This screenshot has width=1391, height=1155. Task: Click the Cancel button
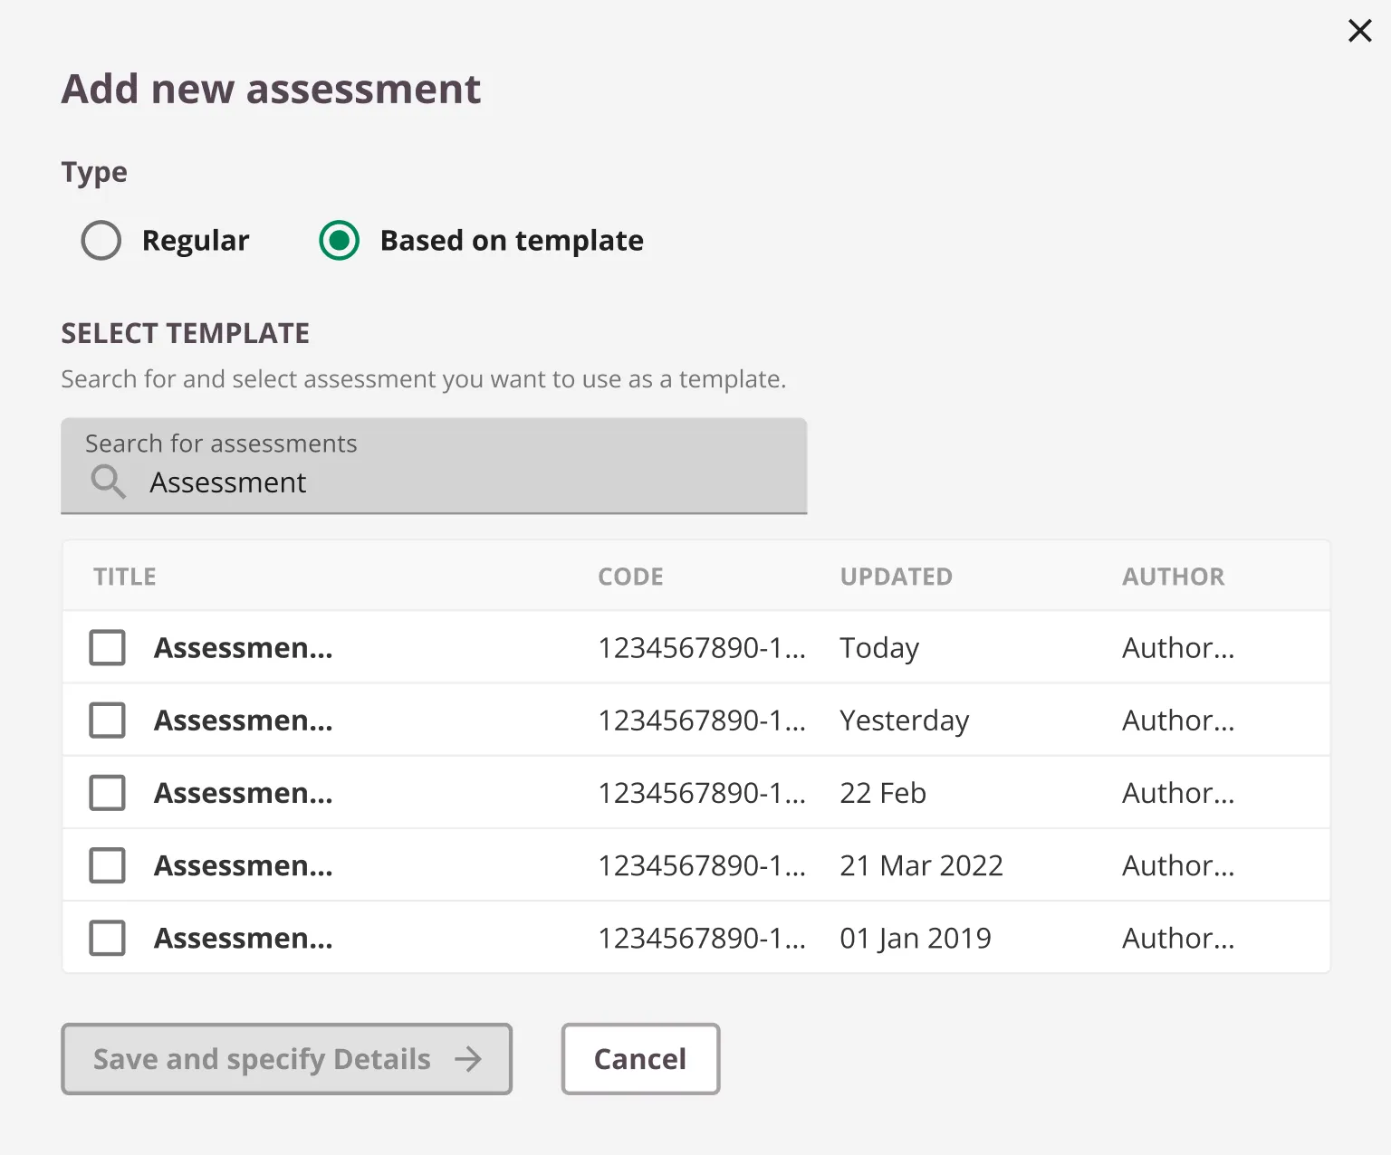[640, 1059]
